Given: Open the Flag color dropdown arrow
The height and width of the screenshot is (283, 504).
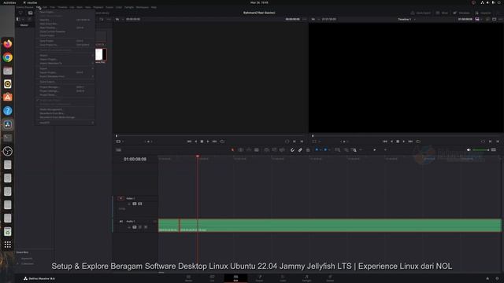Looking at the screenshot, I should pyautogui.click(x=321, y=150).
